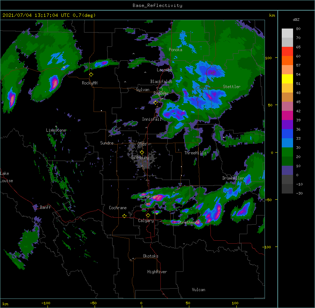
Task: Click the yellow V marker northwest of RockyMH
Action: [x=64, y=67]
